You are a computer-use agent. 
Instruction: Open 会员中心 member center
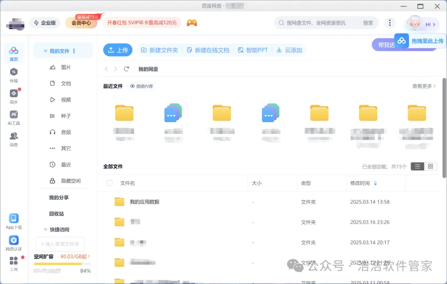click(x=81, y=23)
